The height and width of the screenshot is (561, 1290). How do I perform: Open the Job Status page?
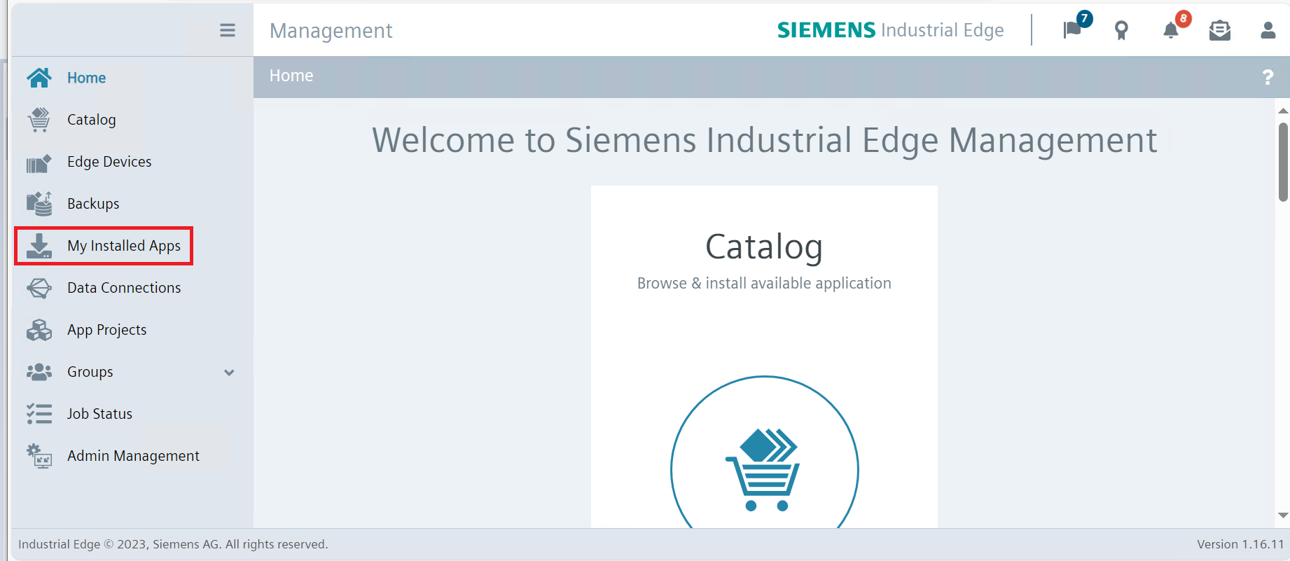click(99, 414)
